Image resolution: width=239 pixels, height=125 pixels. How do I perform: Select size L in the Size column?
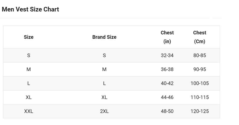(x=28, y=83)
